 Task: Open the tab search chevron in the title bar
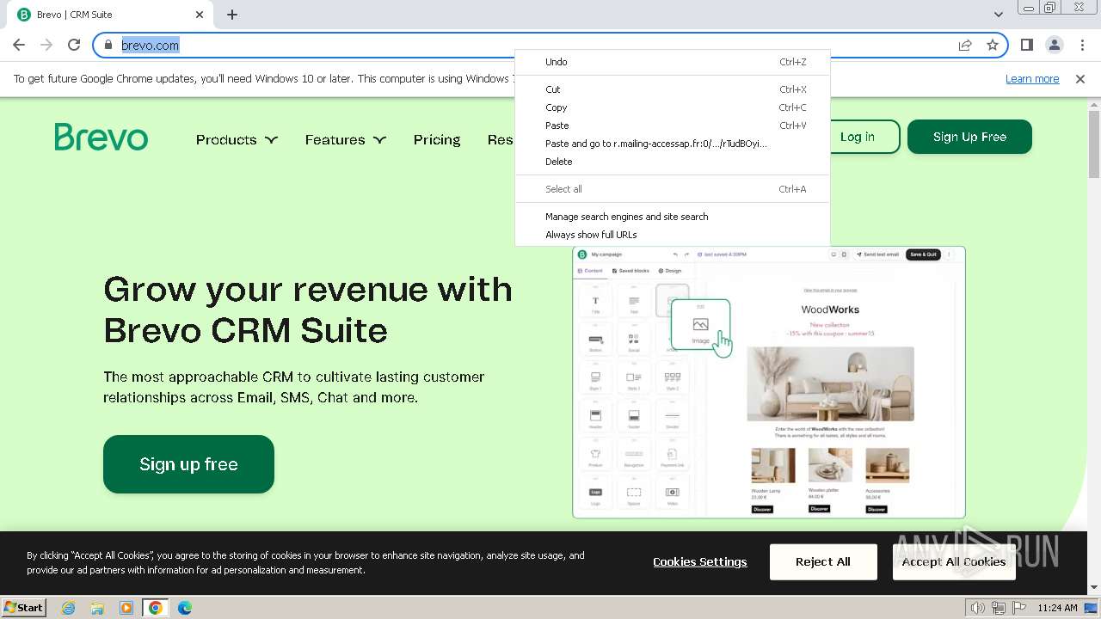[998, 15]
